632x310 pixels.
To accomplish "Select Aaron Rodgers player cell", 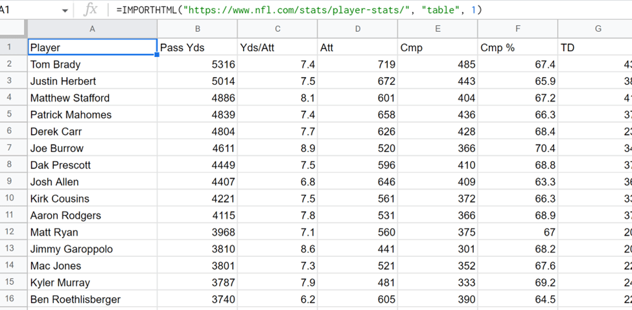I will (92, 216).
